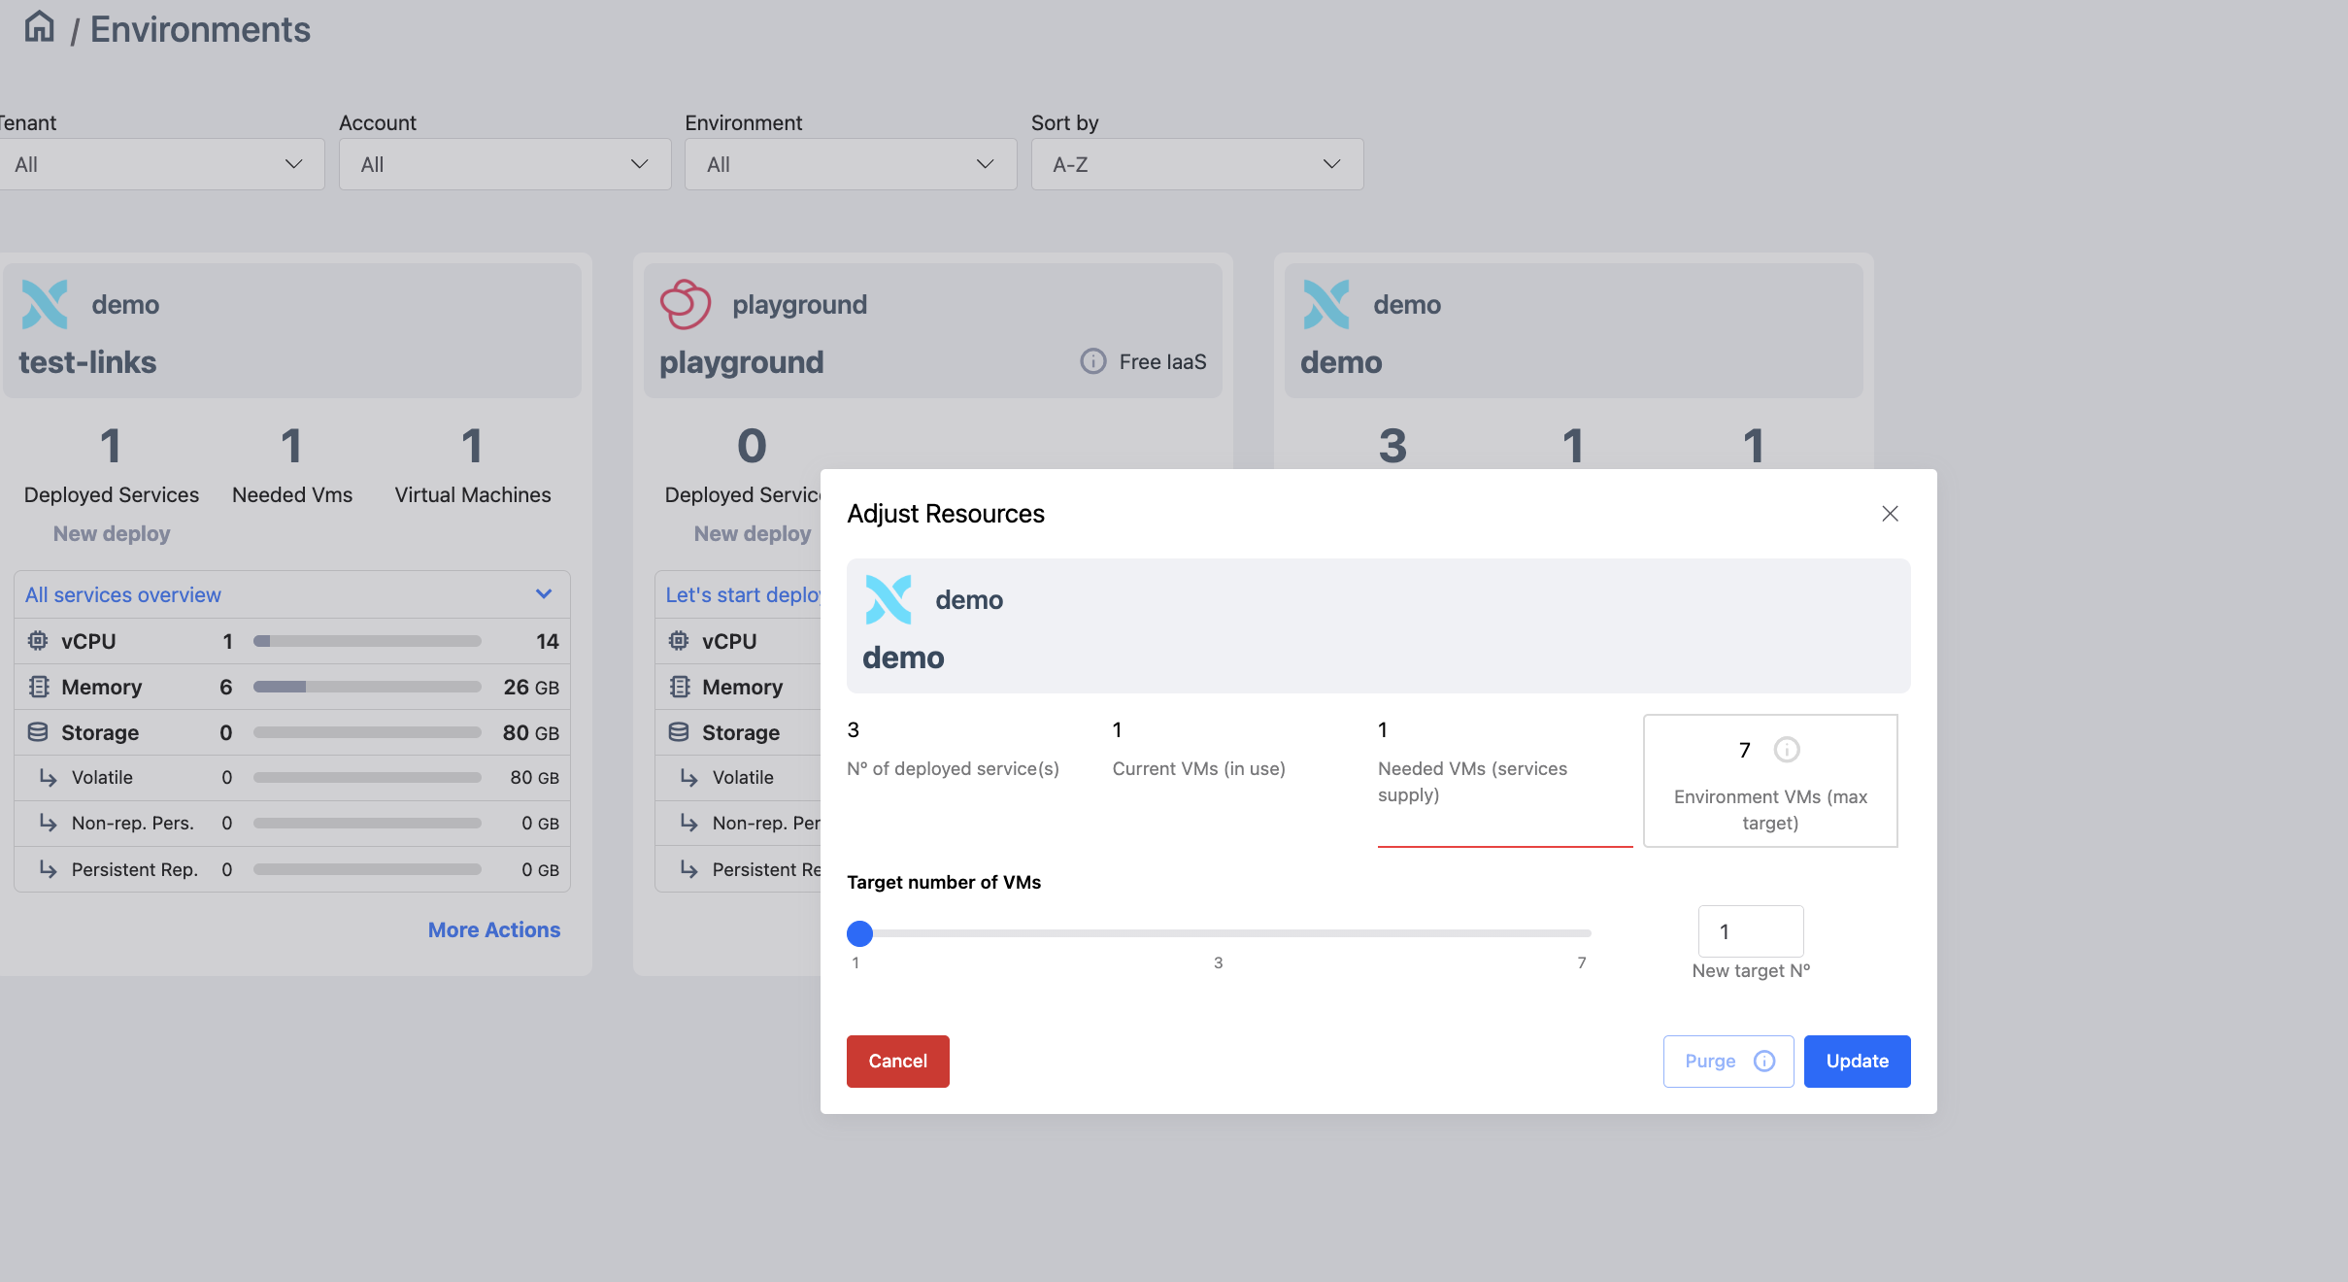Click the playground environment logo icon
The image size is (2348, 1282).
[x=686, y=305]
